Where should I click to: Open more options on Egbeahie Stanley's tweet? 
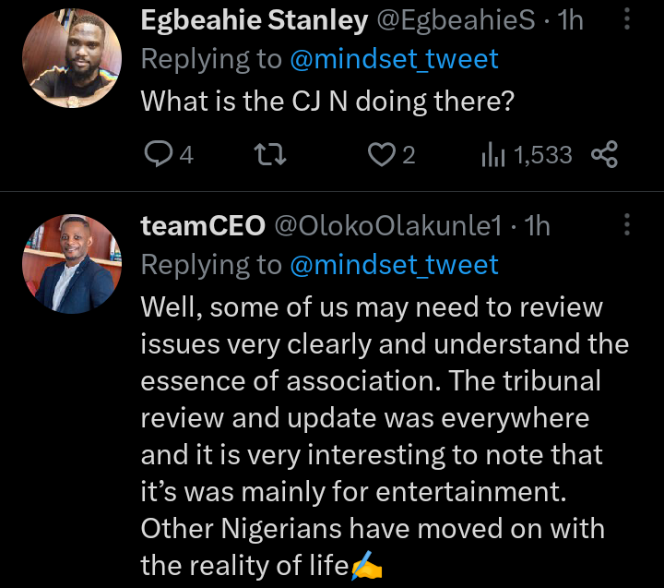[628, 19]
